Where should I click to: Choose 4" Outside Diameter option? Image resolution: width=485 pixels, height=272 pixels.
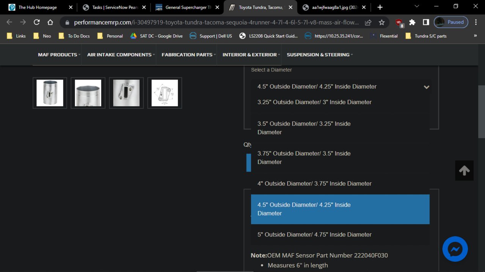340,183
